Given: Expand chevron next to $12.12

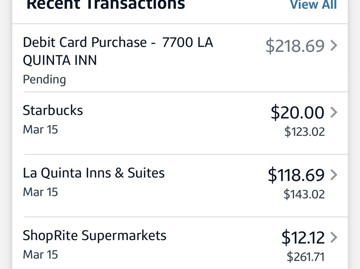Looking at the screenshot, I should [334, 238].
